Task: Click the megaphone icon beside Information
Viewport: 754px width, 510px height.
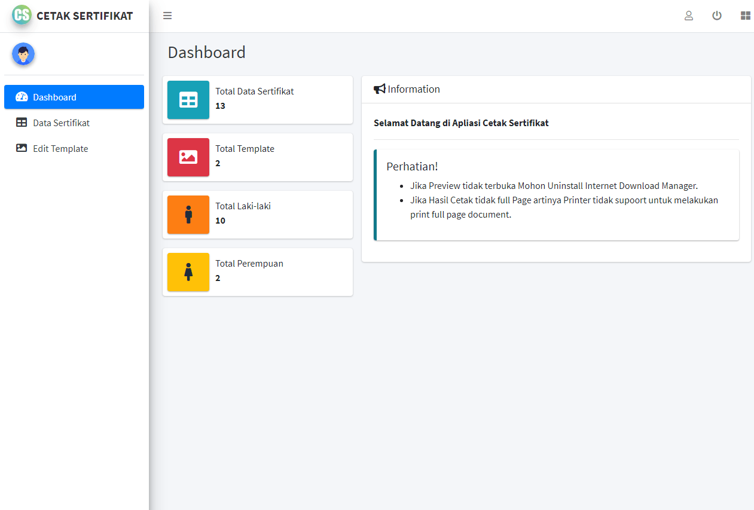Action: coord(379,89)
